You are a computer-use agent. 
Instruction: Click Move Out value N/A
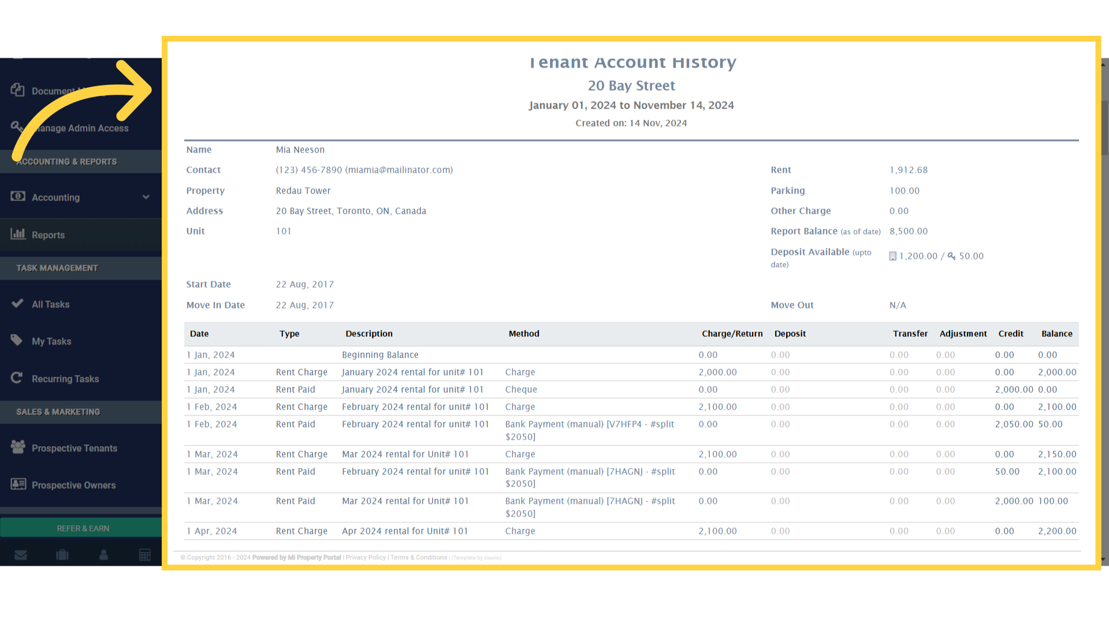(898, 305)
